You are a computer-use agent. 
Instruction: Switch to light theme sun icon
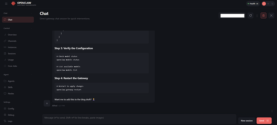[x=268, y=4]
